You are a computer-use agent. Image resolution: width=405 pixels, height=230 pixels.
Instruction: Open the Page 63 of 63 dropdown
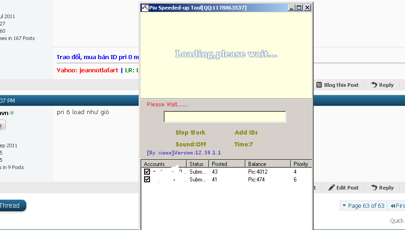364,206
